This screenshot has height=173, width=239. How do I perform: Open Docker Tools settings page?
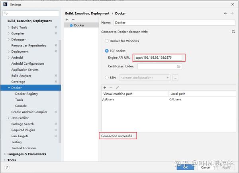coord(19,100)
